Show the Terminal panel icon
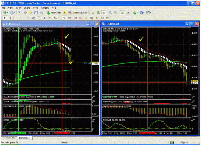201x145 pixels. coord(36,13)
